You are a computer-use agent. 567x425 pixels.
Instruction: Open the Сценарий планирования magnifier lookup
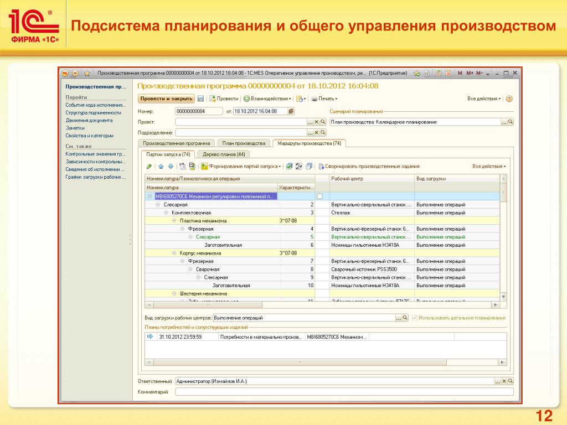click(x=510, y=122)
